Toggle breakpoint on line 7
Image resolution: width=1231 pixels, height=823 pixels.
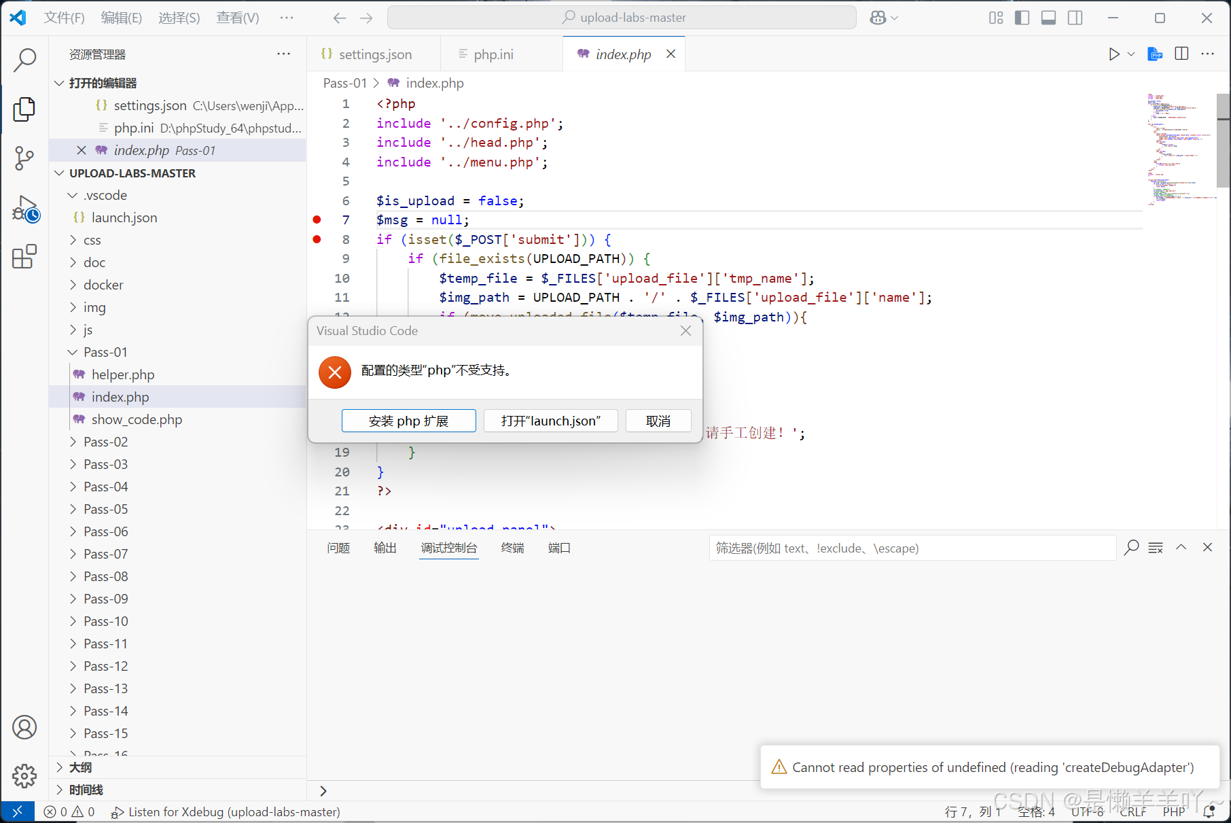[317, 220]
